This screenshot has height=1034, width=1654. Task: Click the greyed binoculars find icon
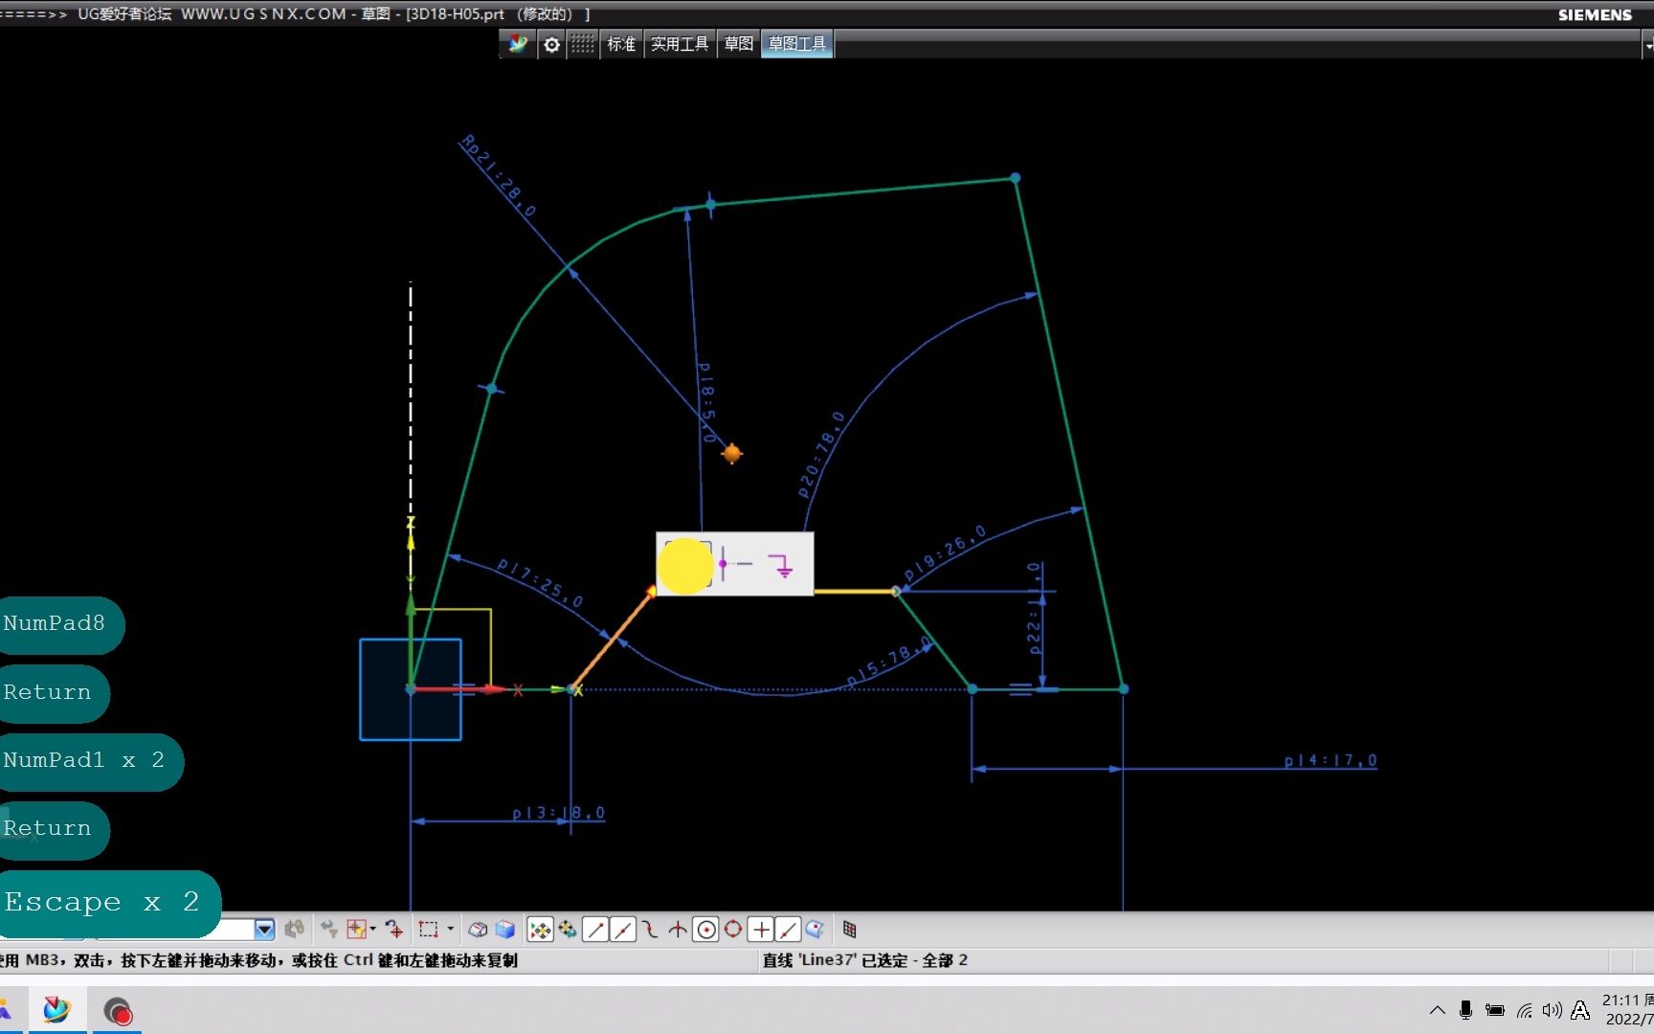click(294, 930)
